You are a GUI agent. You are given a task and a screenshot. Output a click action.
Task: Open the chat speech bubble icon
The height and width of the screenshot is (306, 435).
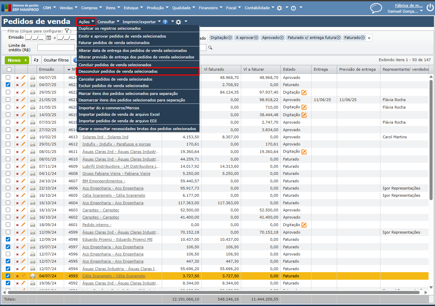pos(376,8)
